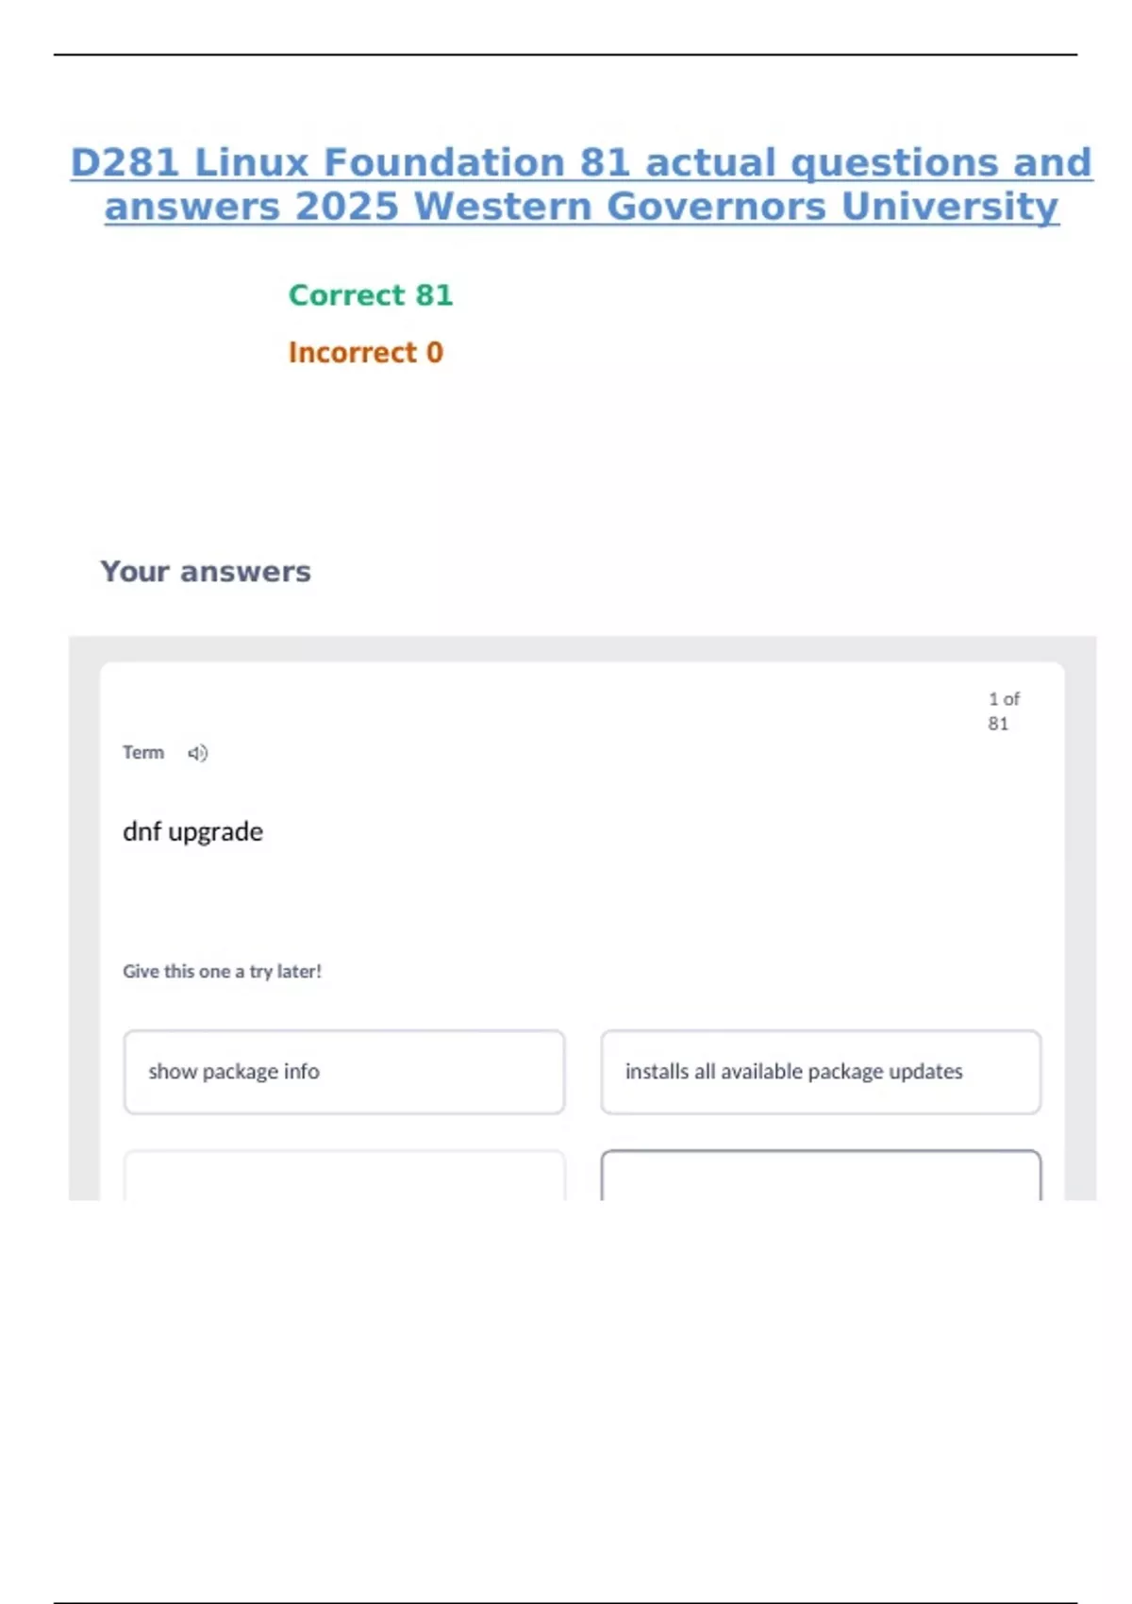Select the partially visible bottom-right answer box
The width and height of the screenshot is (1132, 1604).
tap(821, 1175)
